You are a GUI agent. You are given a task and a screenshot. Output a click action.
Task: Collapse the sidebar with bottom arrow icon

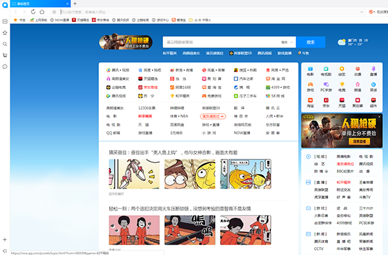5,250
